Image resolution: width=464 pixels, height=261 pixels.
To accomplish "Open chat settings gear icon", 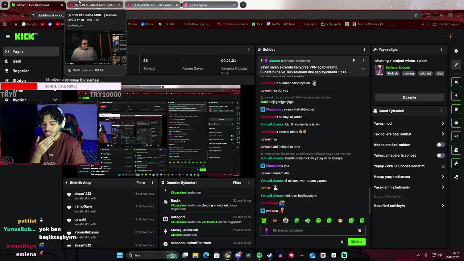I will coord(342,242).
